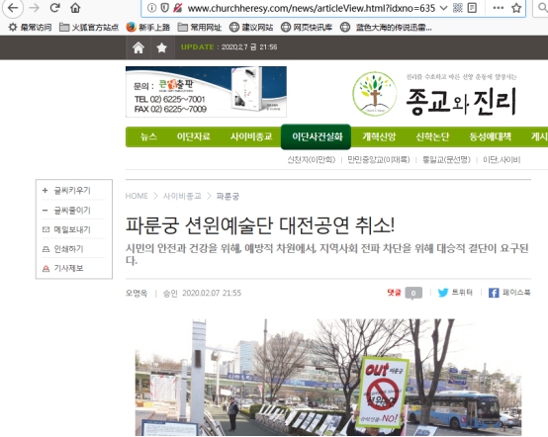
Task: Open the 뉴스 navigation tab
Action: point(148,136)
